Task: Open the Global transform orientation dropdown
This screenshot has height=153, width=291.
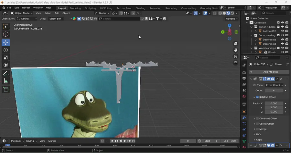Action: 102,13
